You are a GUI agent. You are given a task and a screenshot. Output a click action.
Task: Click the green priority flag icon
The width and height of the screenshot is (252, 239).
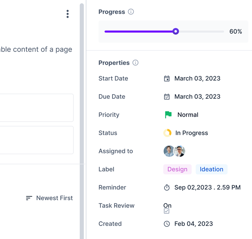168,115
